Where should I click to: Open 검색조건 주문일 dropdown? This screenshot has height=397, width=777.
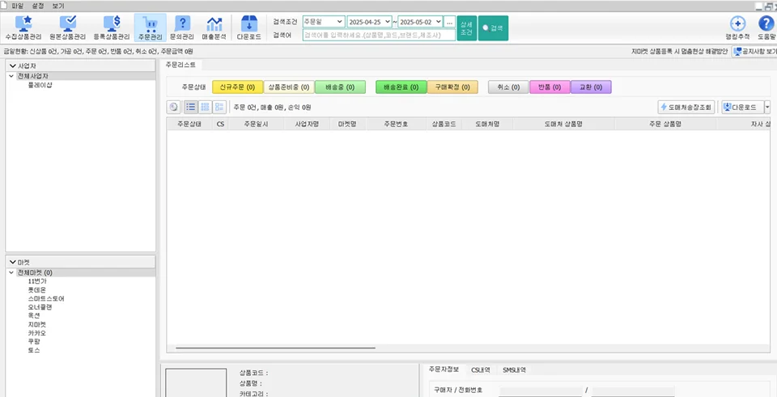click(x=324, y=23)
